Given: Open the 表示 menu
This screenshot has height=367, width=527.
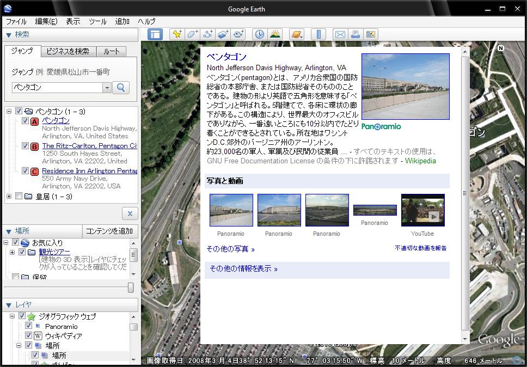Looking at the screenshot, I should [73, 22].
